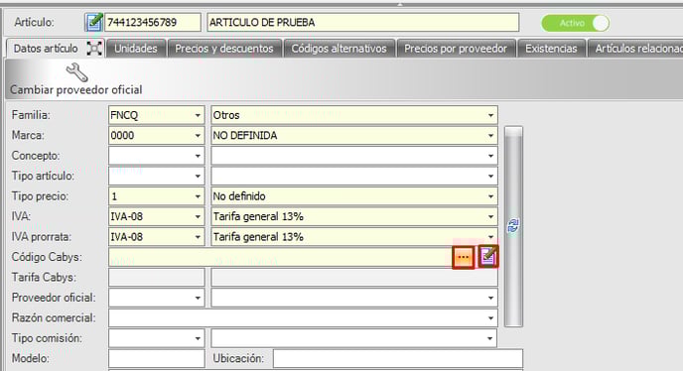Open the Proveedor oficial code dropdown
This screenshot has width=683, height=371.
(x=198, y=298)
